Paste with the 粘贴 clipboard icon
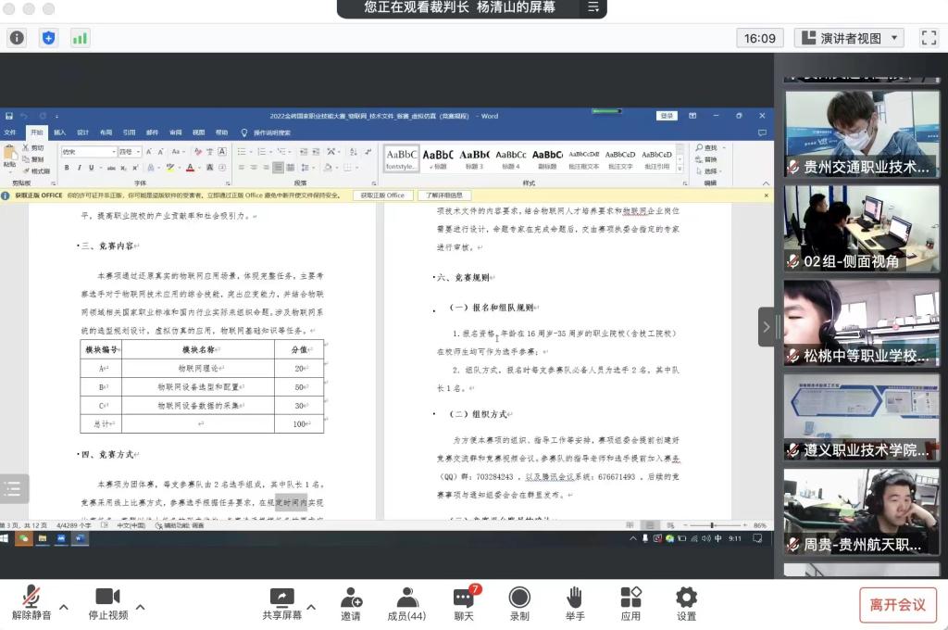The height and width of the screenshot is (630, 948). pos(9,157)
